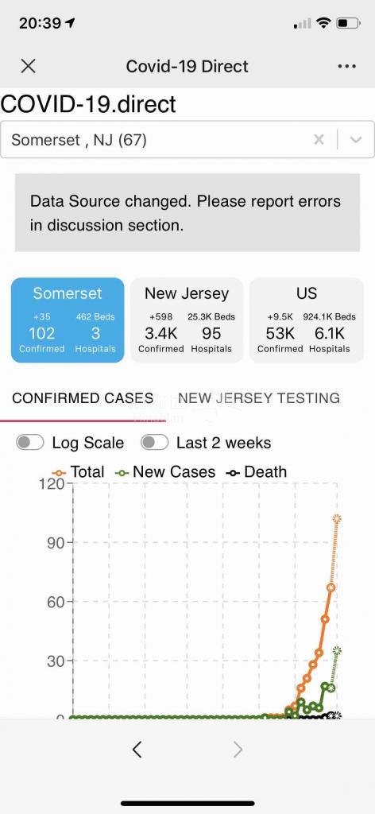
Task: Enable the Log Scale switch
Action: [x=30, y=442]
